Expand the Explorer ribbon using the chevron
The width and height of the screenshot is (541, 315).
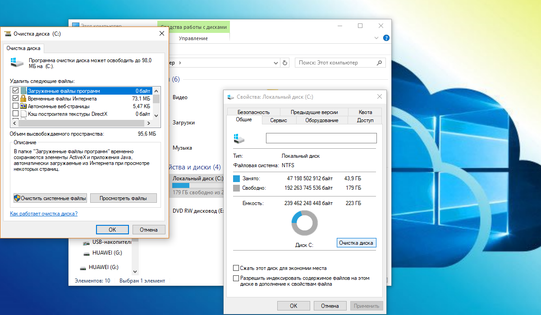click(377, 38)
